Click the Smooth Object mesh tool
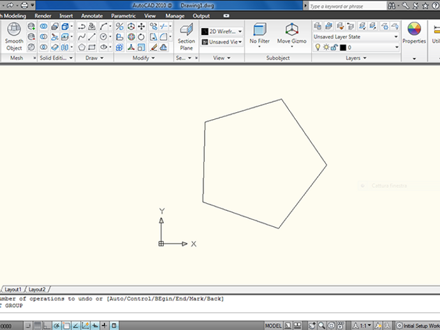The image size is (440, 330). [14, 36]
